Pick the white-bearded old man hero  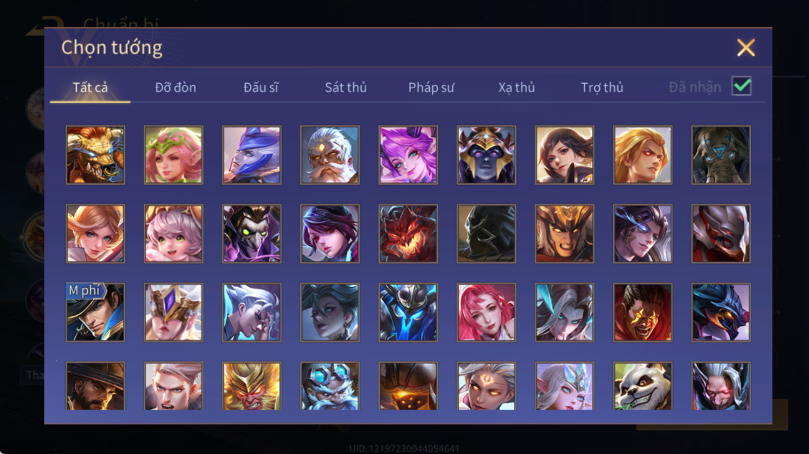[330, 155]
